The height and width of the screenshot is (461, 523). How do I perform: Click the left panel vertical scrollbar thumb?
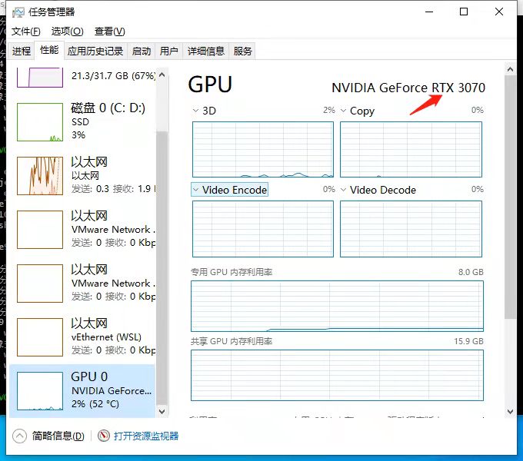(162, 268)
